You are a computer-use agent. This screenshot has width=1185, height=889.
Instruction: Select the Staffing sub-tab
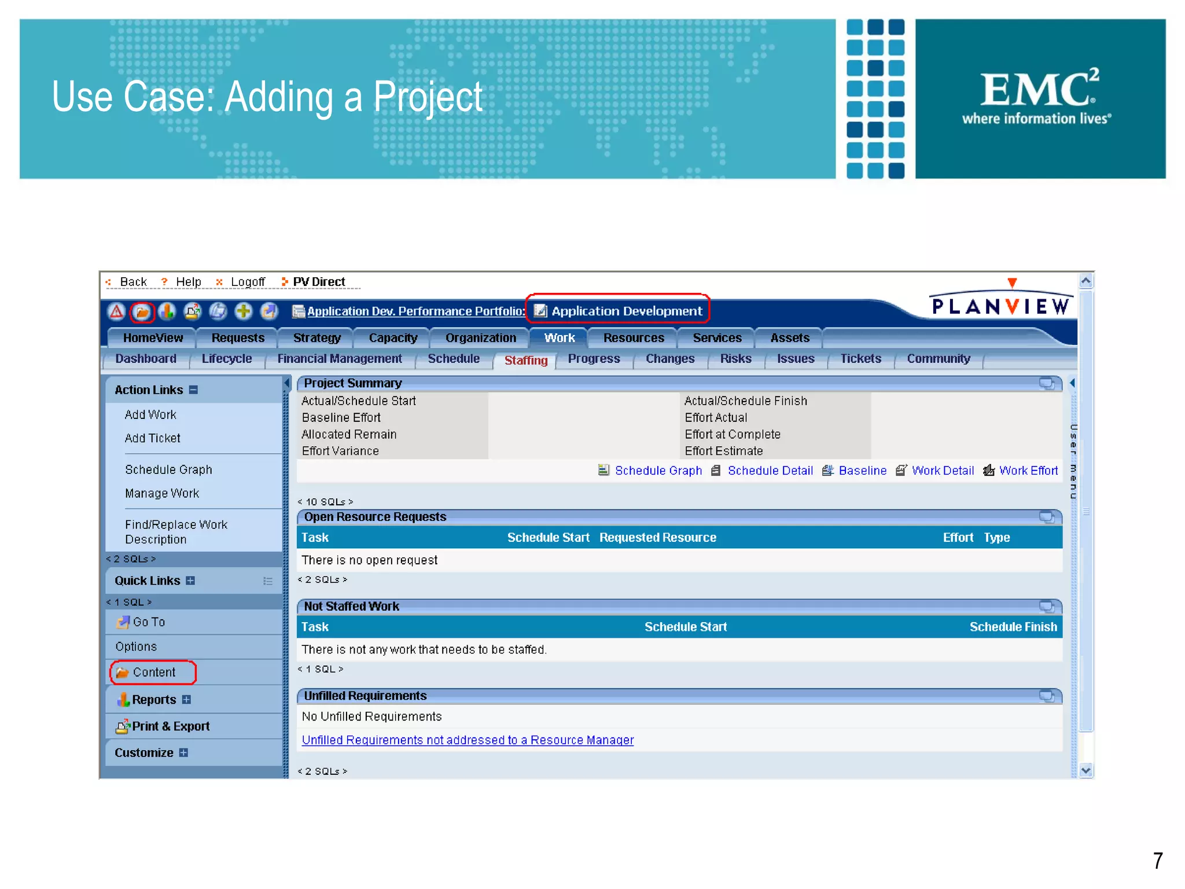[x=525, y=361]
